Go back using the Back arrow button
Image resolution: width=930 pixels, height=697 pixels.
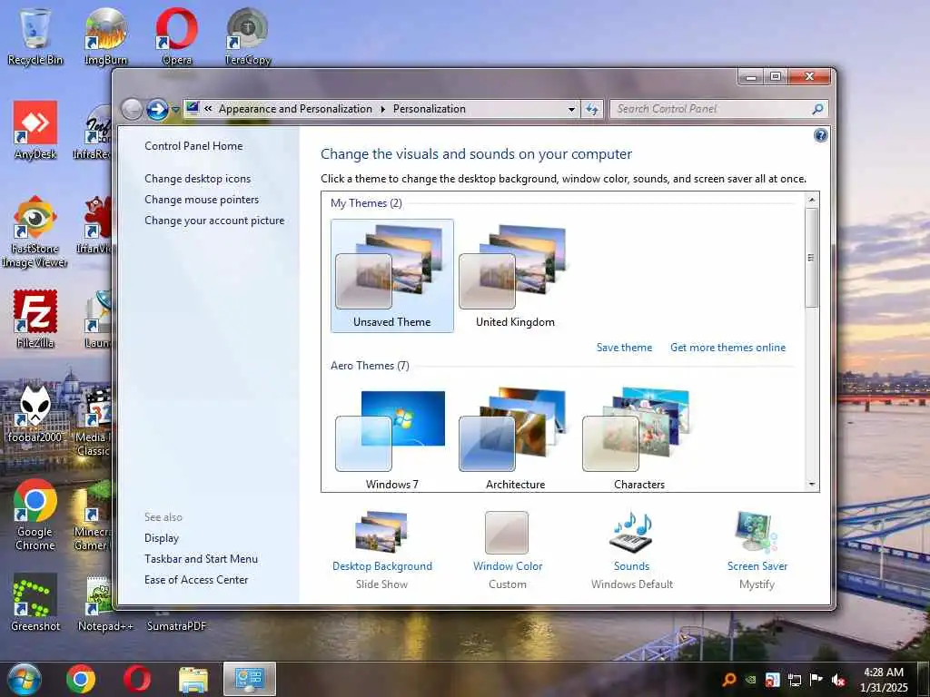[x=132, y=109]
